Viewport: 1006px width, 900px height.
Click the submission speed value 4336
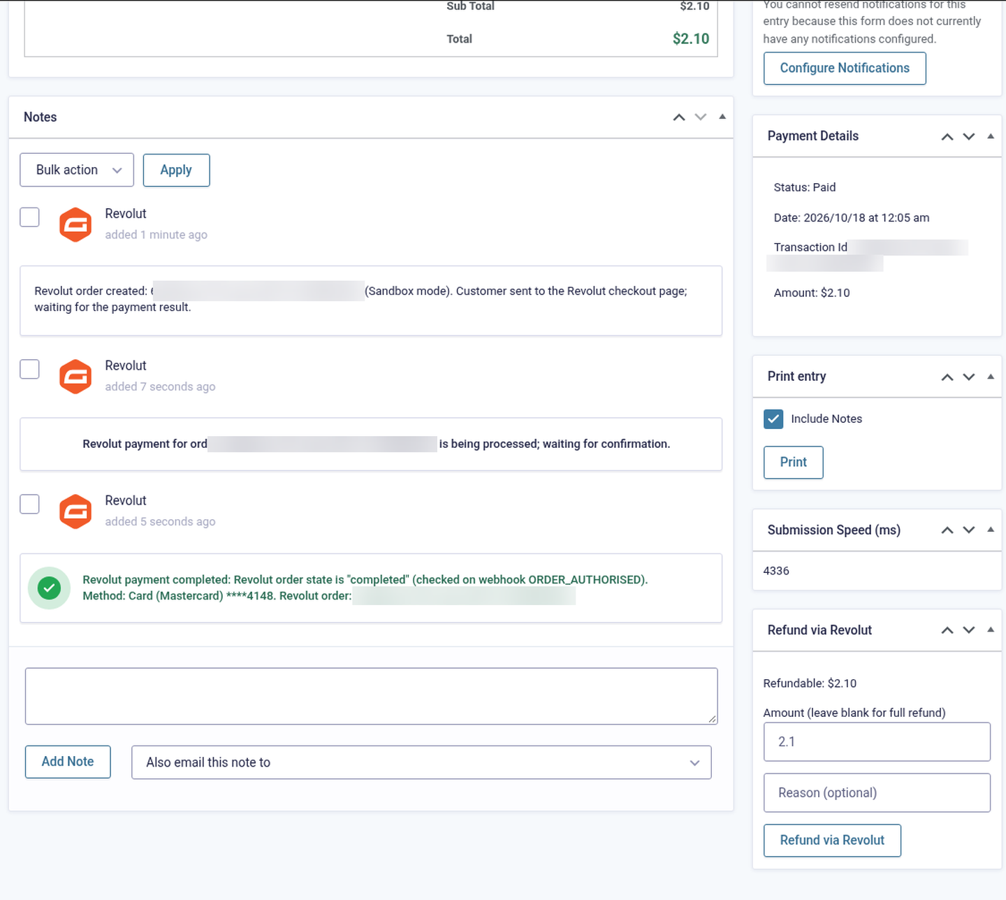pyautogui.click(x=776, y=571)
